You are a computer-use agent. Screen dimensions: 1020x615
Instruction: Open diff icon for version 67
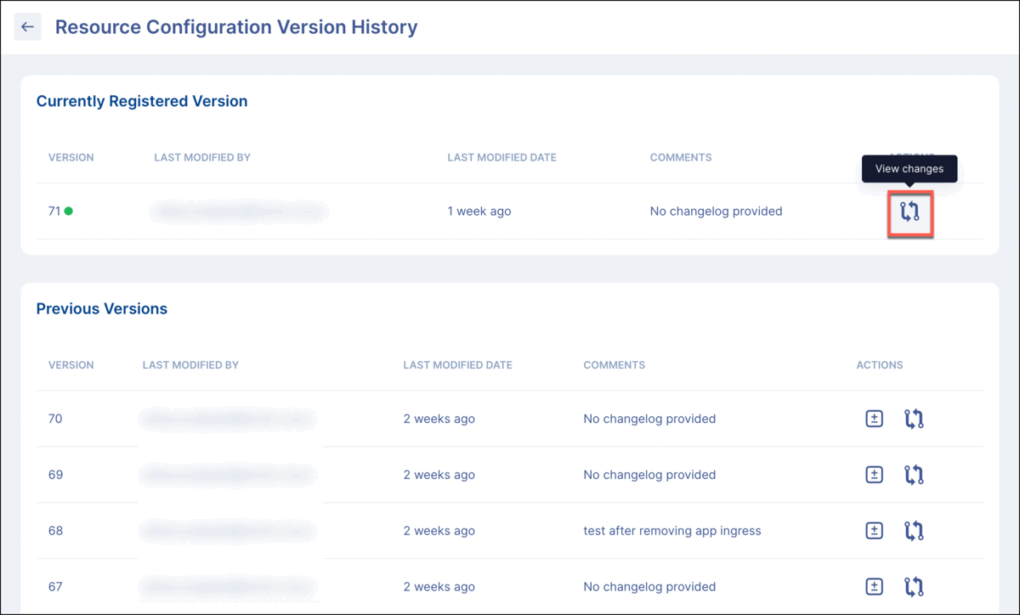pos(874,587)
